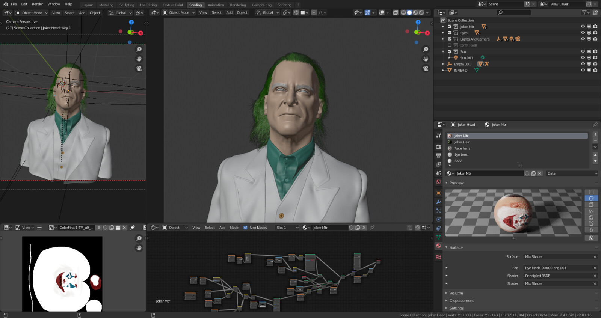Switch to the Sculpting workspace tab
This screenshot has width=601, height=318.
coord(127,5)
